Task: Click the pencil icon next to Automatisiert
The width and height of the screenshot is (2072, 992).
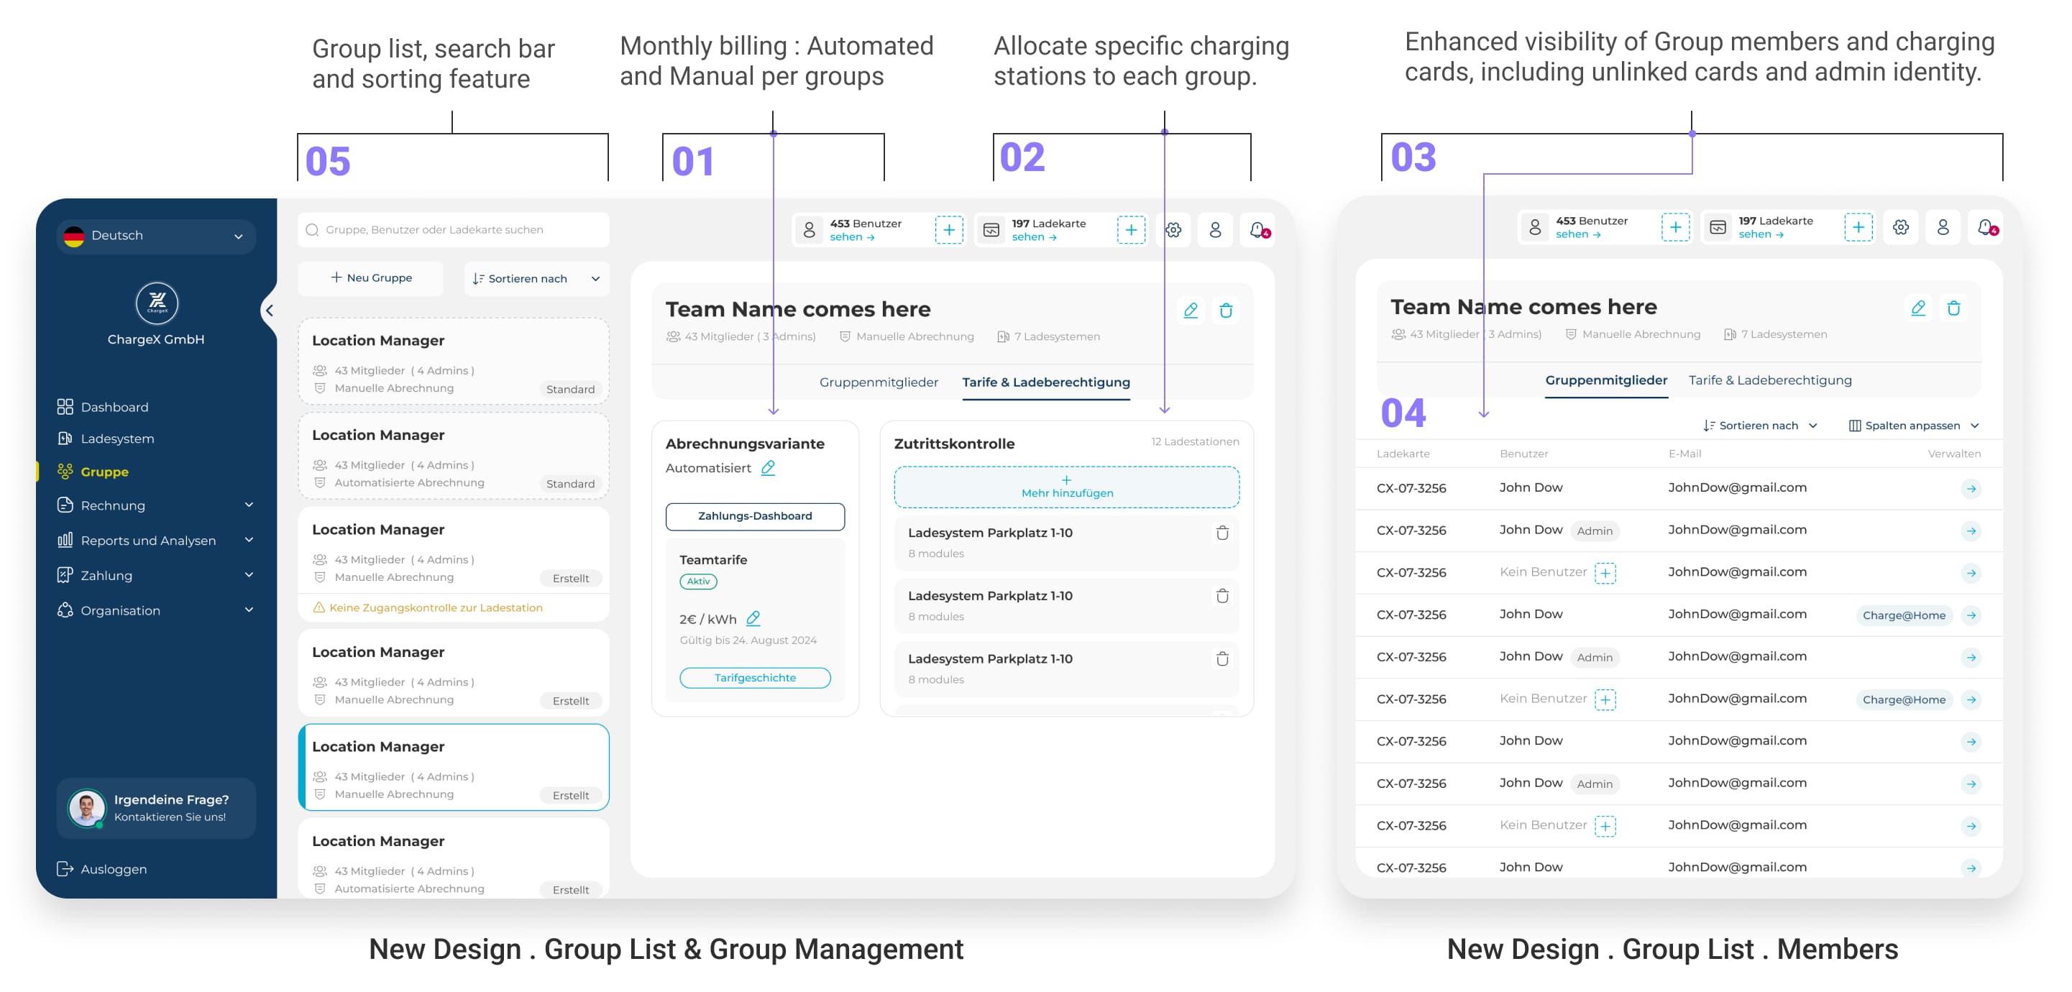Action: point(768,468)
